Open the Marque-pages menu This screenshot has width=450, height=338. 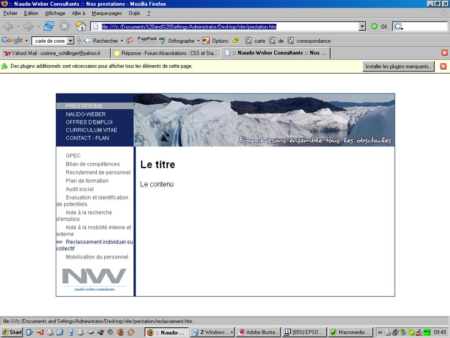[x=107, y=13]
